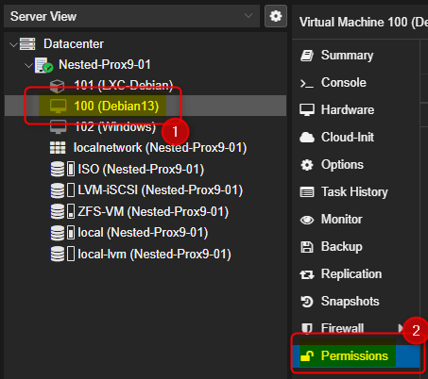
Task: Click the Replication arrows icon
Action: 307,275
